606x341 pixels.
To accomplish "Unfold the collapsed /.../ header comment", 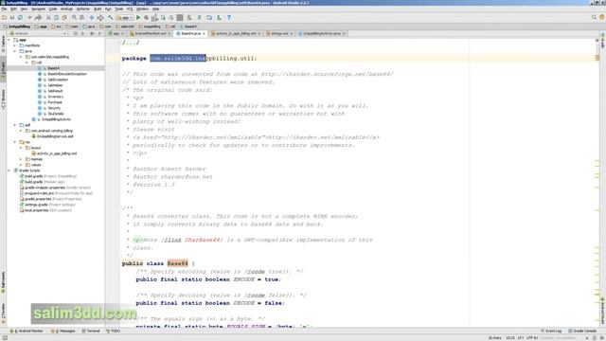I will (131, 43).
